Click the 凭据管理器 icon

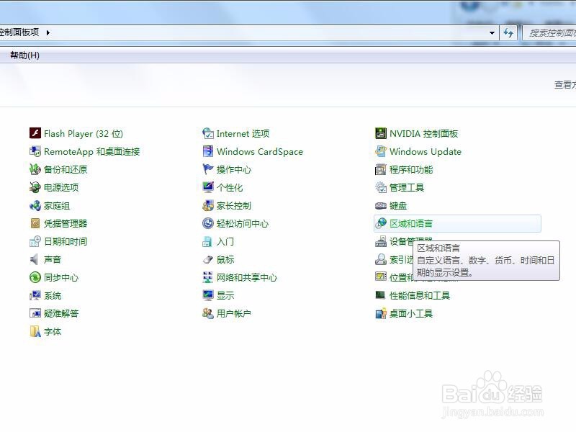(35, 223)
